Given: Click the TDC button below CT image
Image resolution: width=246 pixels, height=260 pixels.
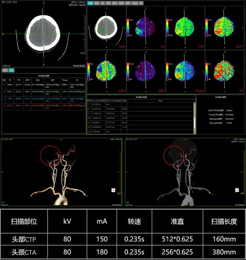Looking at the screenshot, I should click(5, 70).
